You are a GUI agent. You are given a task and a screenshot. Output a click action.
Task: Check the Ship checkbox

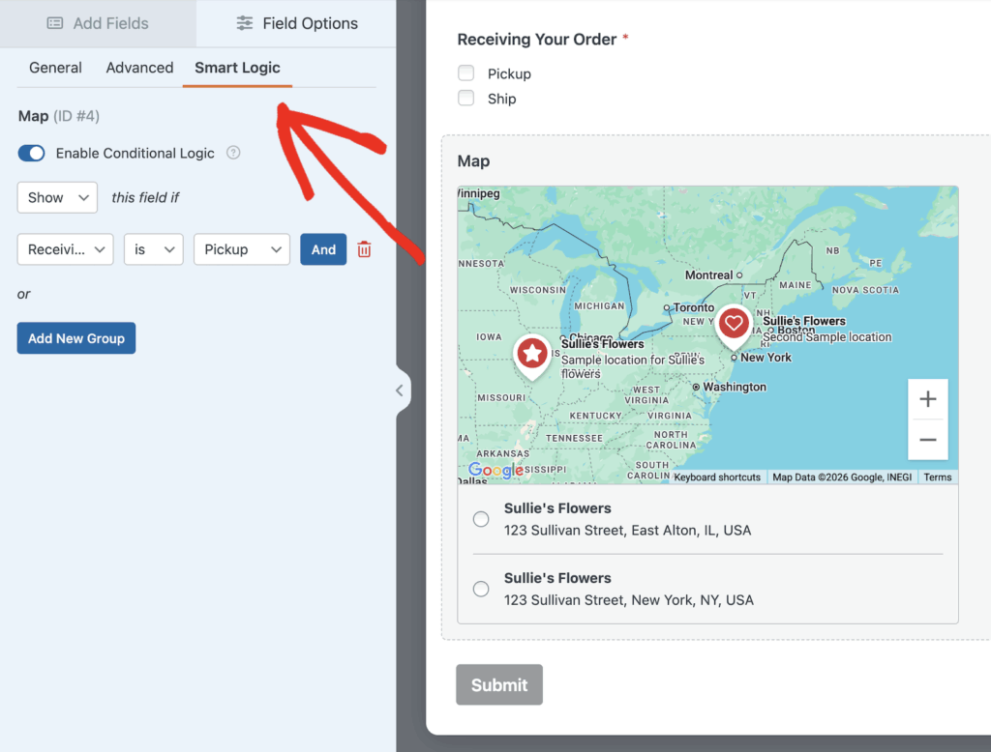tap(466, 99)
